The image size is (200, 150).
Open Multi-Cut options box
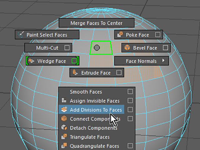point(67,48)
